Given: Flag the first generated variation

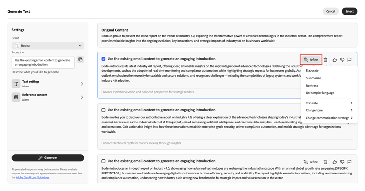Looking at the screenshot, I should click(349, 60).
